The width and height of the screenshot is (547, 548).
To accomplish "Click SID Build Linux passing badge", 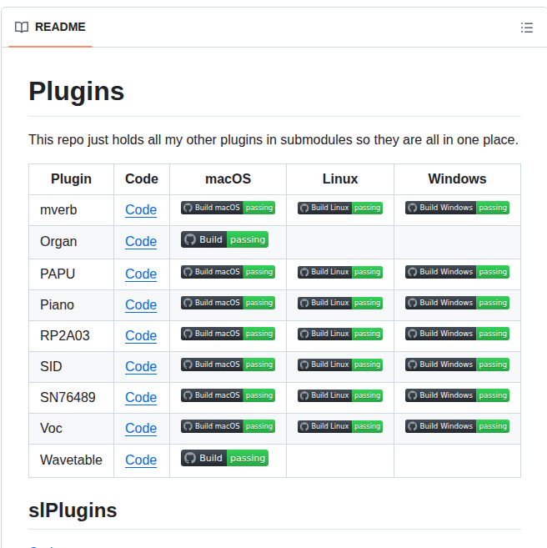I will click(340, 364).
